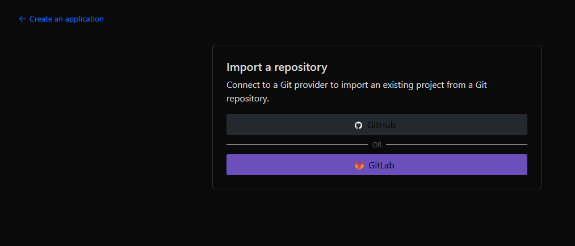Click the empty space below the GitLab button inside the card
Screen dimensions: 575x246
tap(376, 182)
